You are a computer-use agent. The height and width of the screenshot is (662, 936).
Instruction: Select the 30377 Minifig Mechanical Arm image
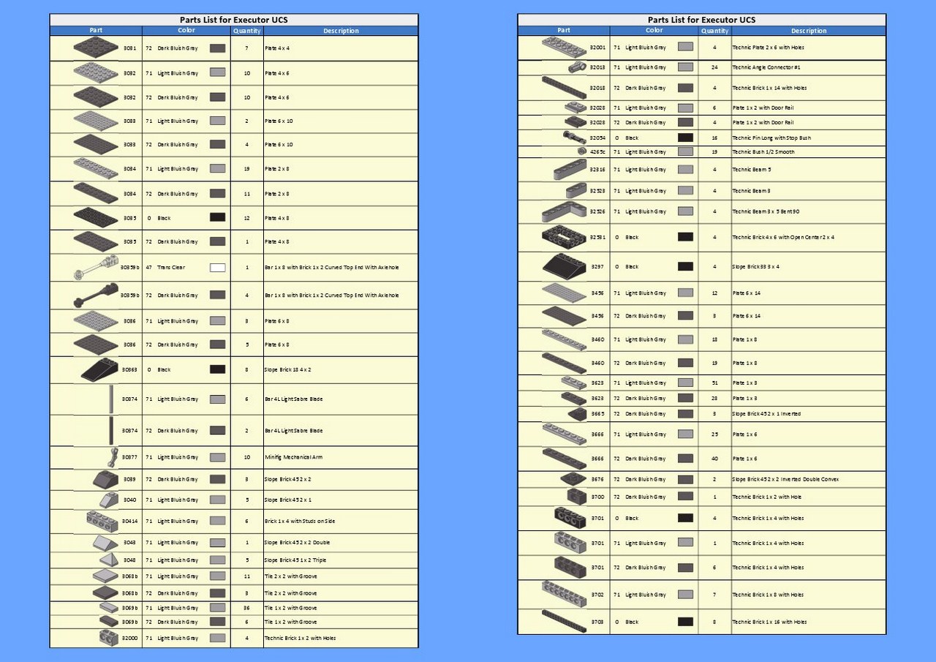pos(113,457)
